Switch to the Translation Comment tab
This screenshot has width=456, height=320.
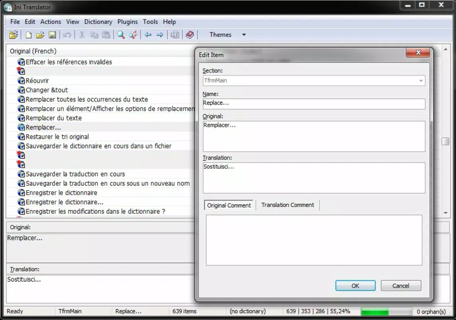pyautogui.click(x=287, y=205)
